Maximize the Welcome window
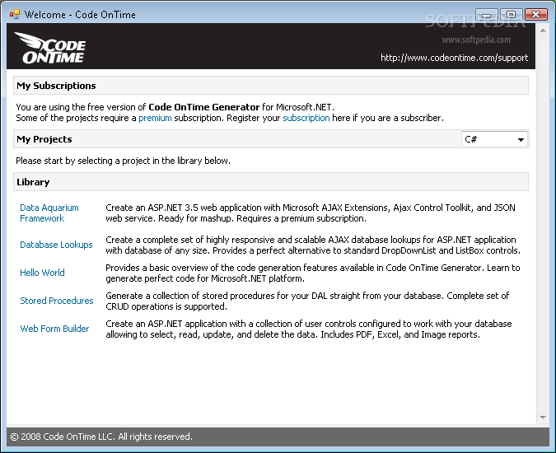556x453 pixels. [511, 15]
